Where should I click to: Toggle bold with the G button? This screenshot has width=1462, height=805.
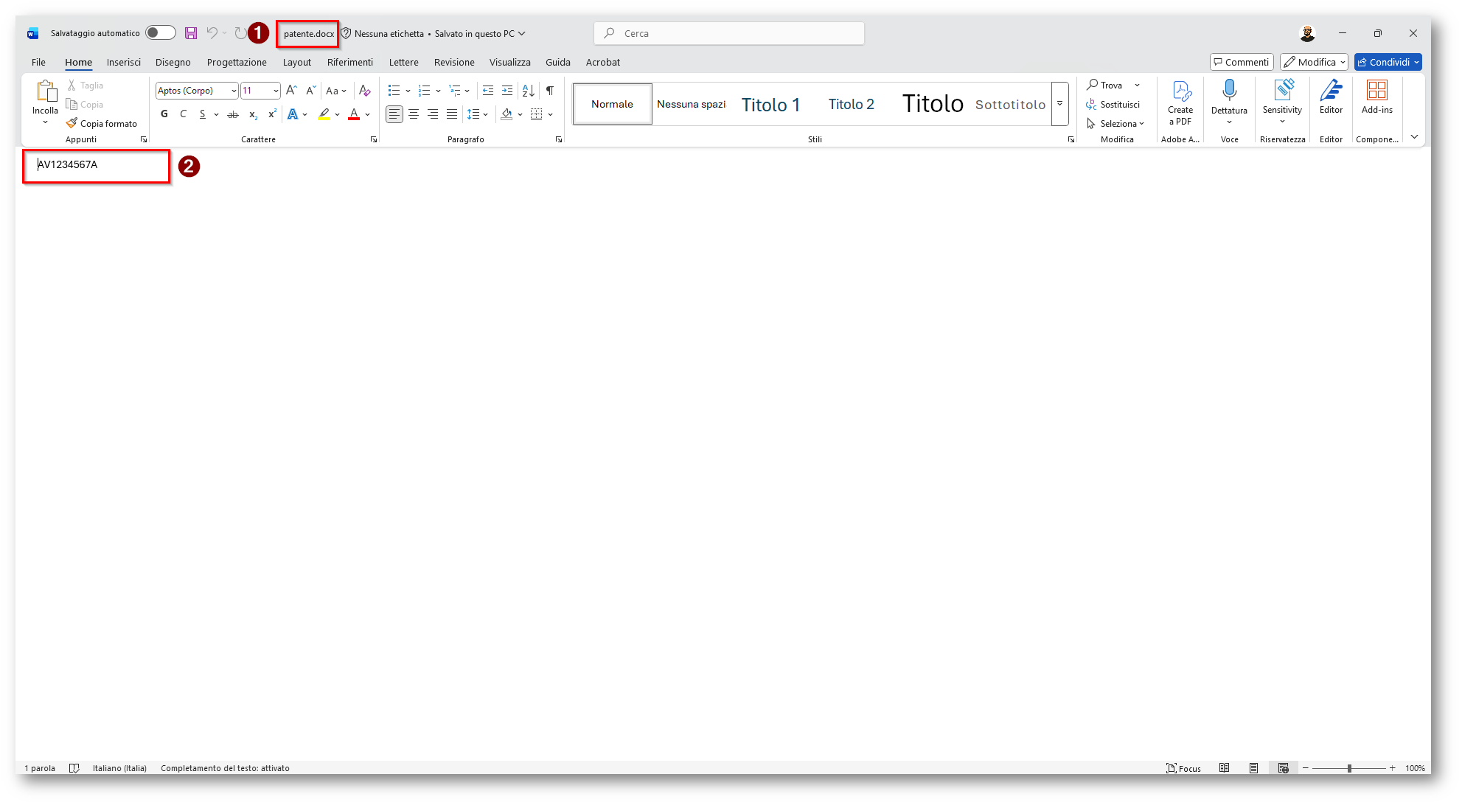[x=164, y=114]
